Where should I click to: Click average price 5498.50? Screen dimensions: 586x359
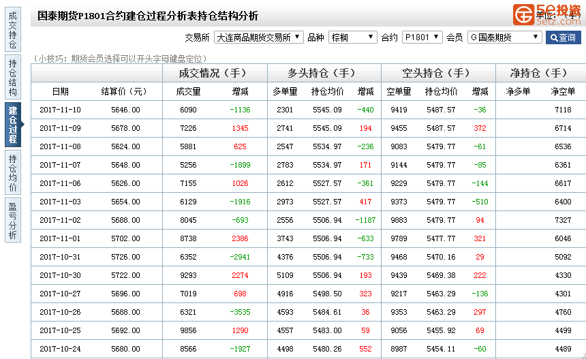click(327, 294)
